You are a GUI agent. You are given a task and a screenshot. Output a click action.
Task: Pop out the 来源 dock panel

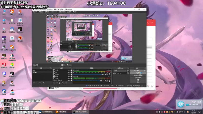point(71,68)
